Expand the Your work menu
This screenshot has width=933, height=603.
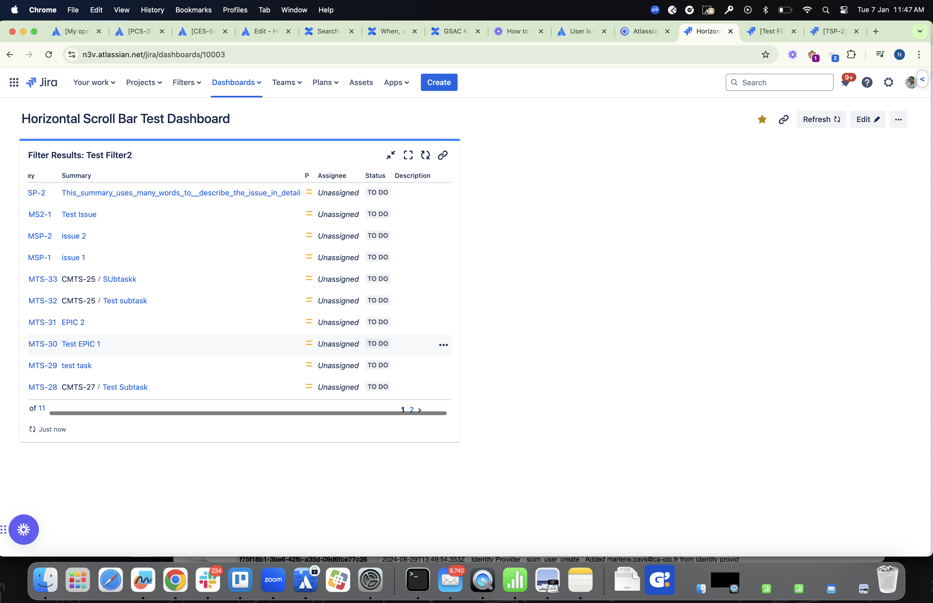94,82
